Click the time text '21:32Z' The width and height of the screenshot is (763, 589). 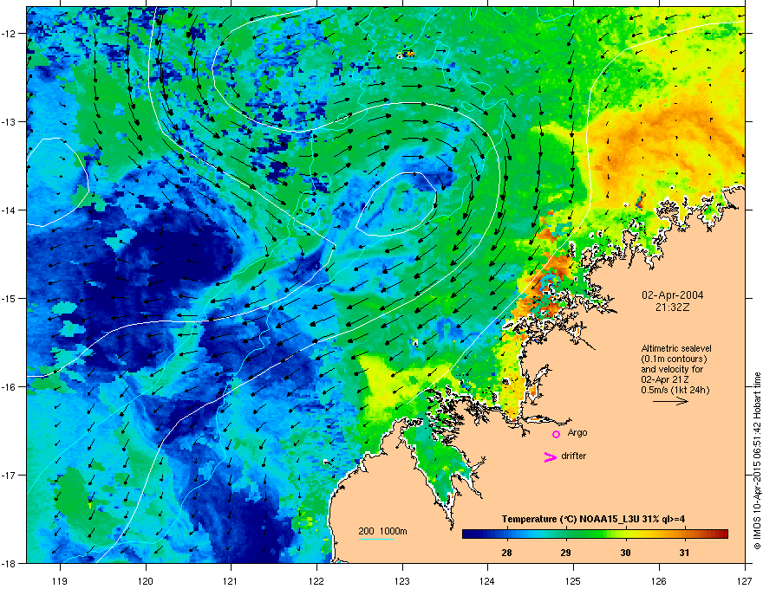[673, 307]
